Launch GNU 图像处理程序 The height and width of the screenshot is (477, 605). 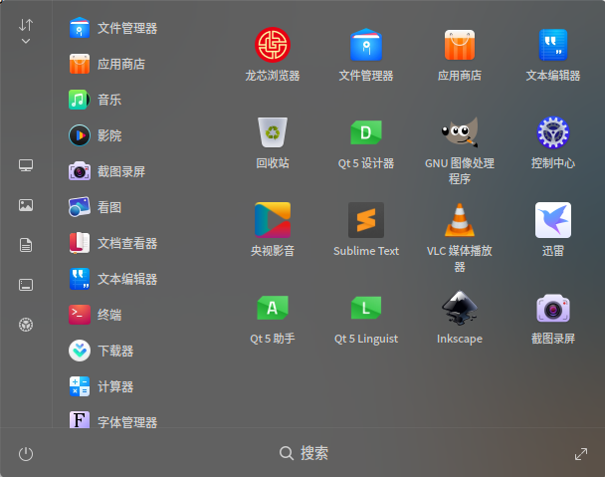pos(460,149)
